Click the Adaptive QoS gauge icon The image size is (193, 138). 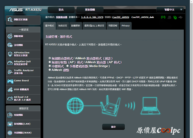point(10,63)
